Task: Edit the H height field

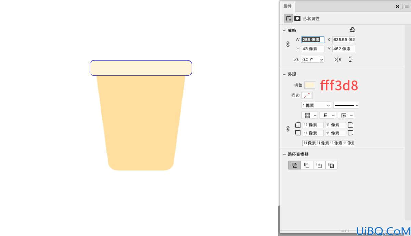Action: tap(313, 49)
